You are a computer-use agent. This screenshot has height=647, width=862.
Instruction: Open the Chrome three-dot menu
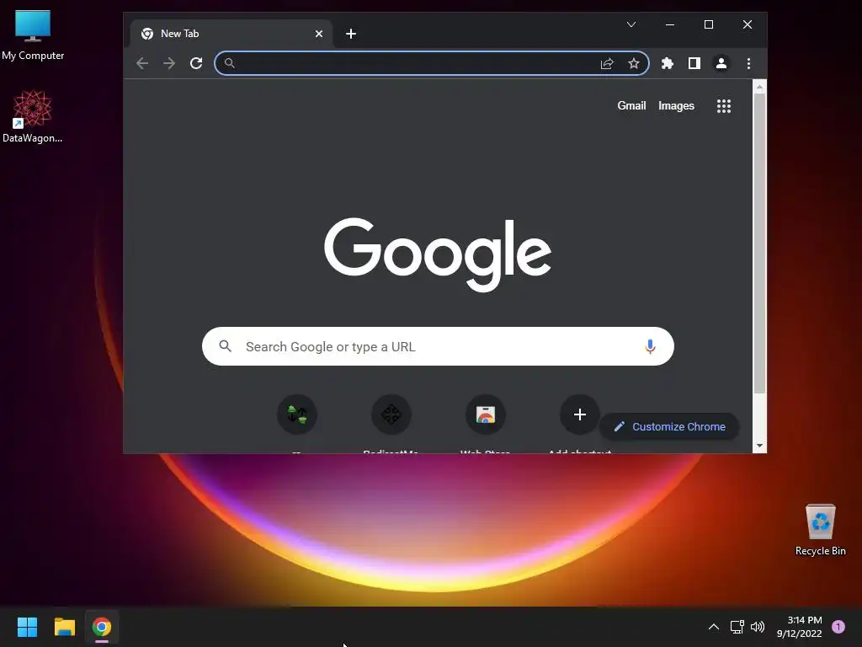pyautogui.click(x=748, y=63)
